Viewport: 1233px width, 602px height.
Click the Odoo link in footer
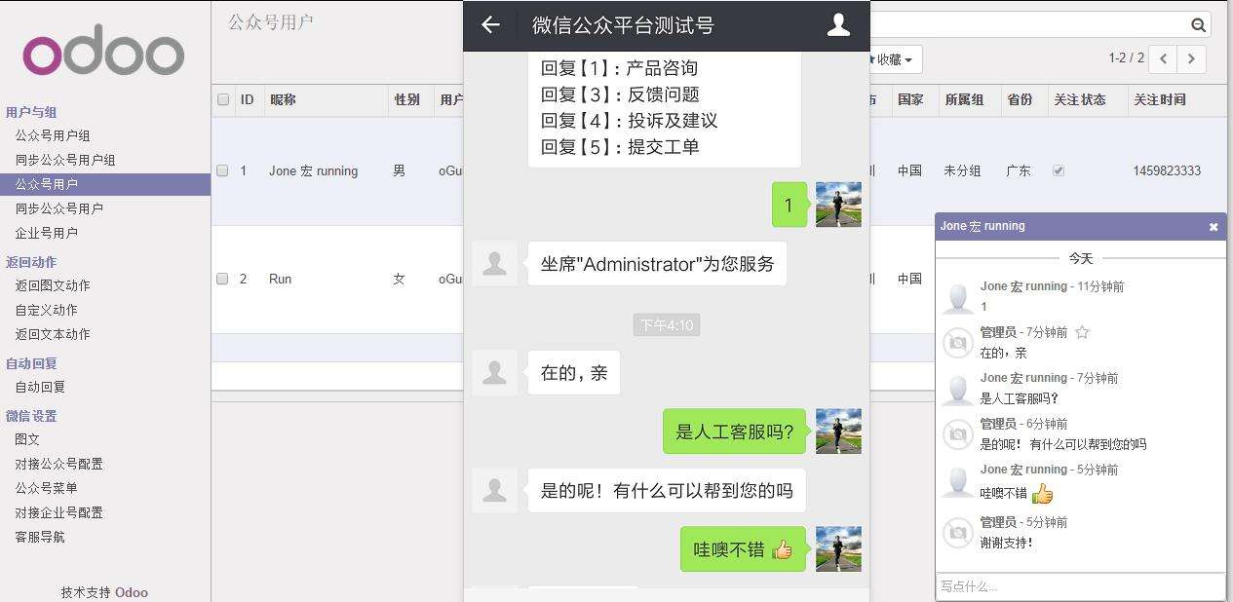point(132,592)
